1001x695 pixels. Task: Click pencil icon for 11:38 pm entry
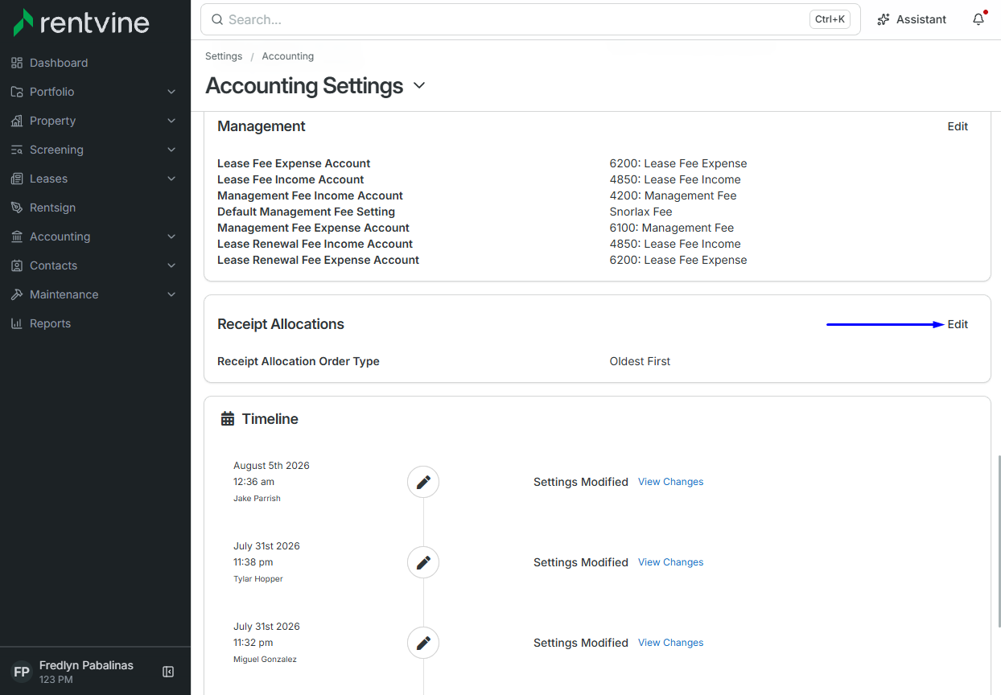[x=423, y=562]
